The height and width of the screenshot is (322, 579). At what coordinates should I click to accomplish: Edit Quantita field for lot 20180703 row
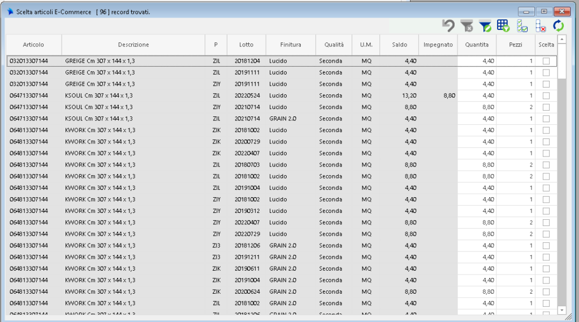pyautogui.click(x=477, y=165)
